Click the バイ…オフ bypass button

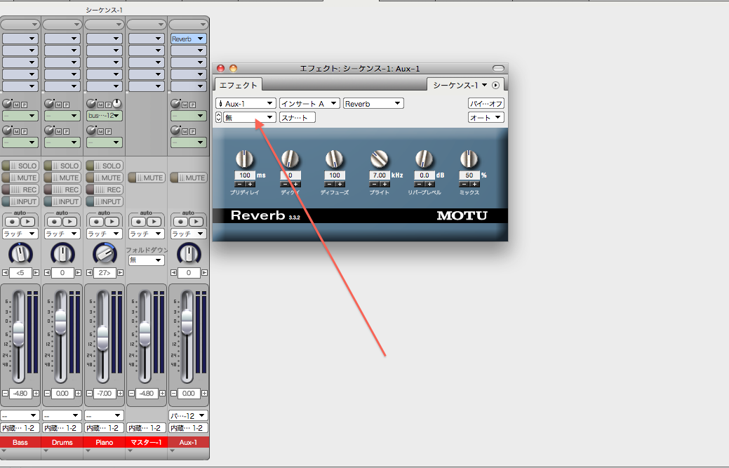point(486,103)
